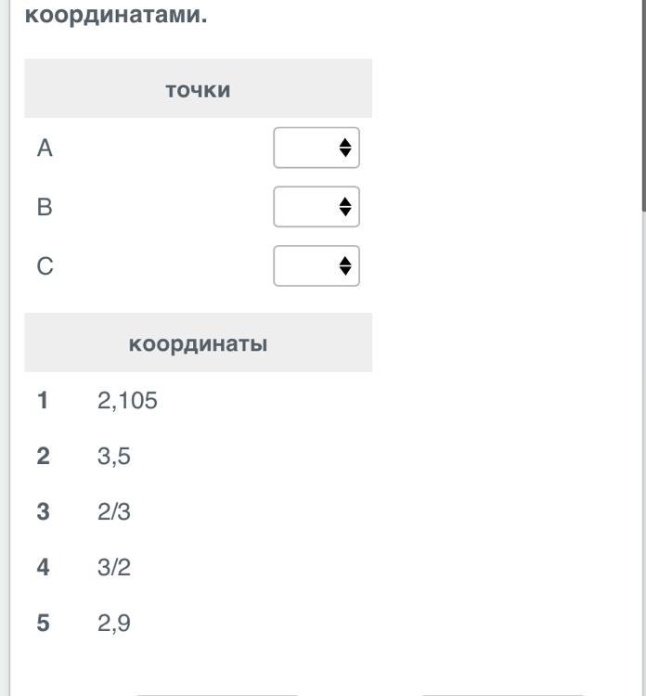Image resolution: width=646 pixels, height=696 pixels.
Task: Click row number 1 in the coordinates list
Action: coord(43,401)
